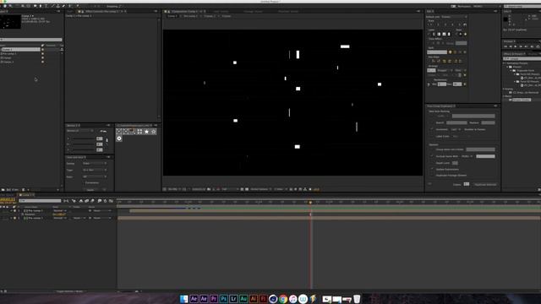
Task: Jump to first frame in Preview panel
Action: click(x=505, y=46)
